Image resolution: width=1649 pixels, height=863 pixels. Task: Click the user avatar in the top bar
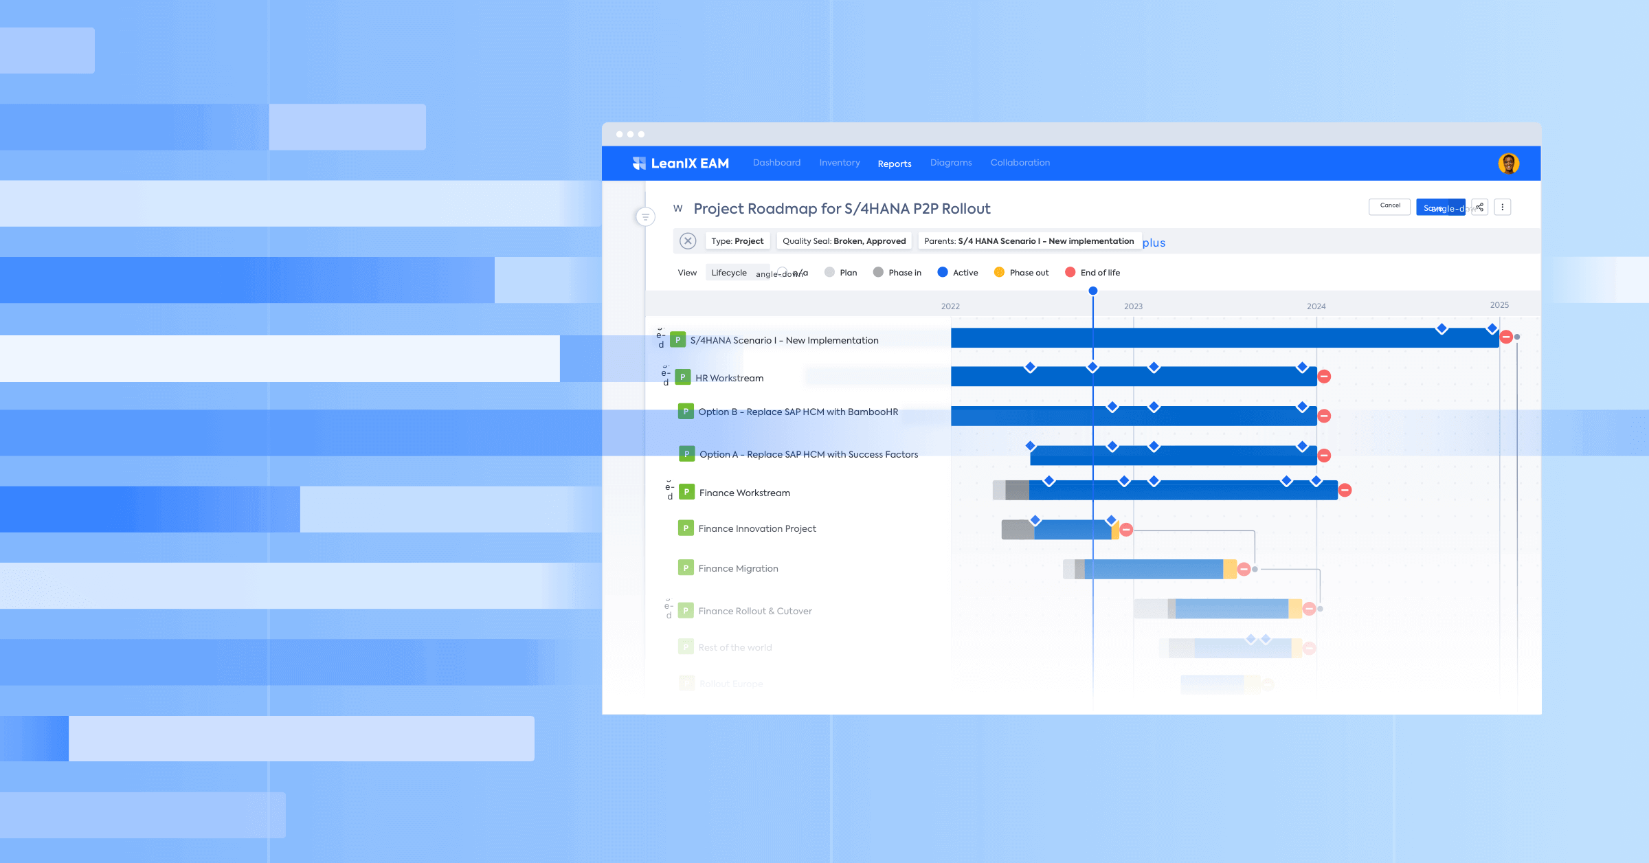[1507, 163]
